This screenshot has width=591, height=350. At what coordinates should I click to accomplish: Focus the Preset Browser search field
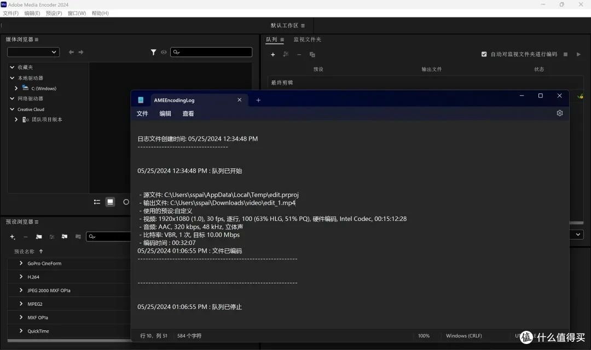(x=108, y=237)
